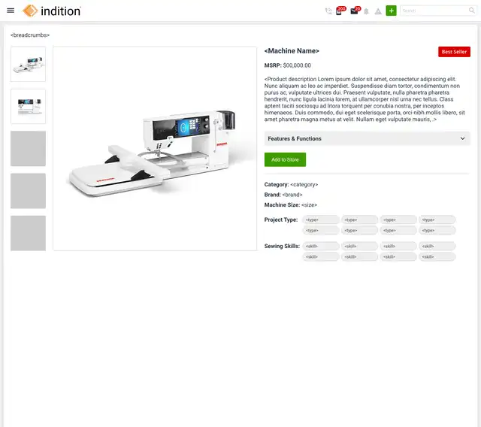This screenshot has height=427, width=481.
Task: Click the Add to Store button
Action: tap(285, 159)
